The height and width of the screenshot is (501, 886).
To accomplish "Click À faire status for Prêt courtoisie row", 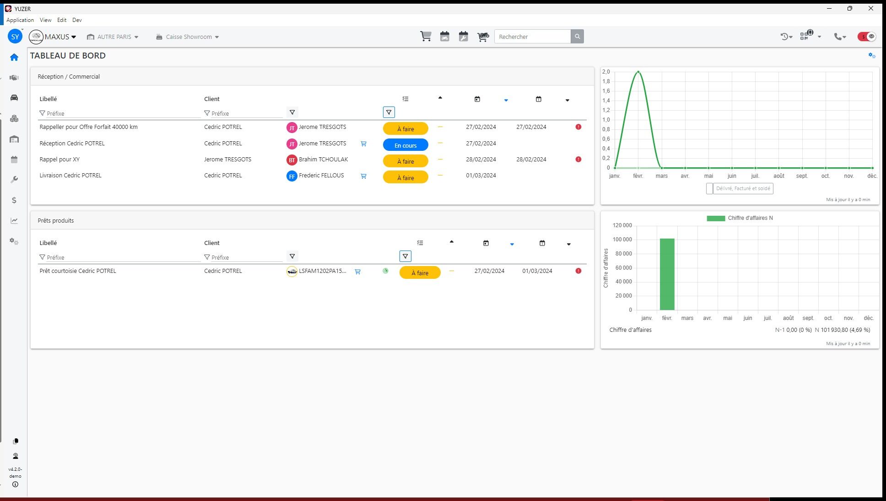I will coord(420,273).
